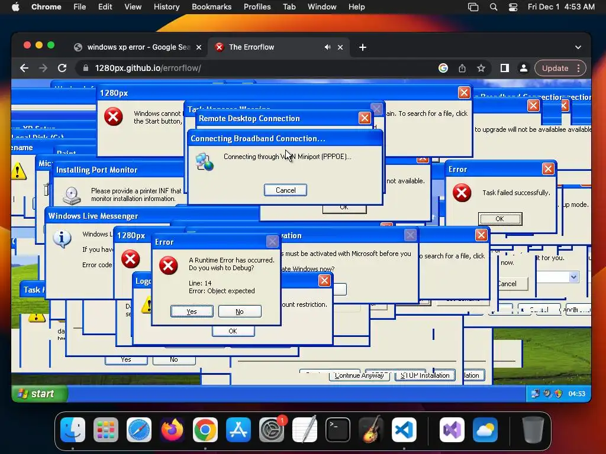
Task: Open Firefox from the Dock
Action: pos(172,430)
